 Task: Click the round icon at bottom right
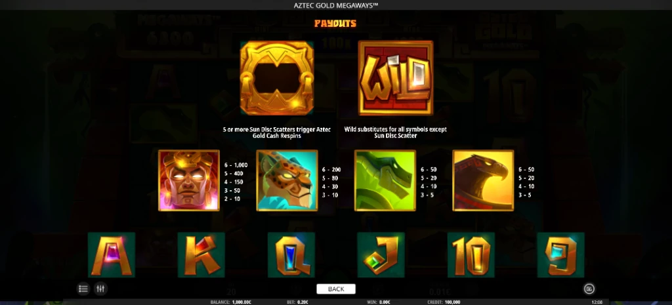[x=589, y=289]
